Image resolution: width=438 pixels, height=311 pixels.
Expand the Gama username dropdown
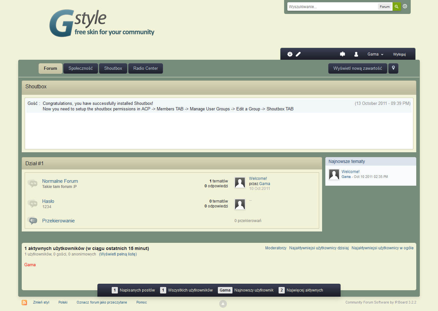pos(375,54)
